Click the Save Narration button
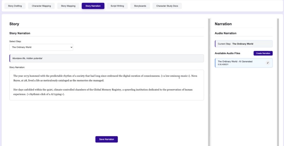 (106, 139)
